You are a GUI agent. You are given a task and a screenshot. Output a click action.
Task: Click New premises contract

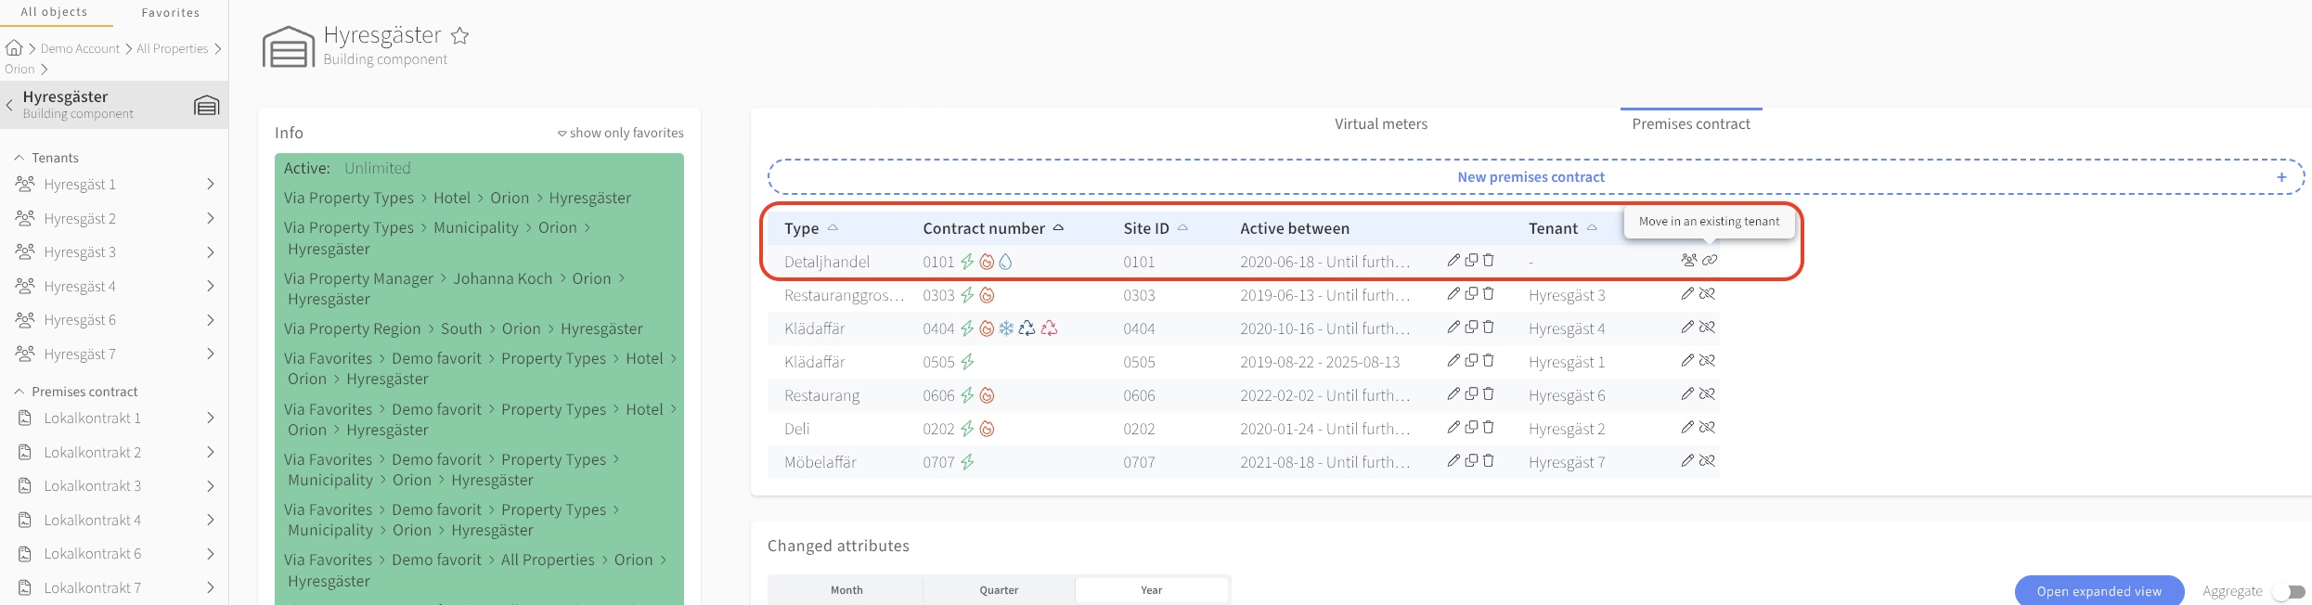(x=1531, y=177)
